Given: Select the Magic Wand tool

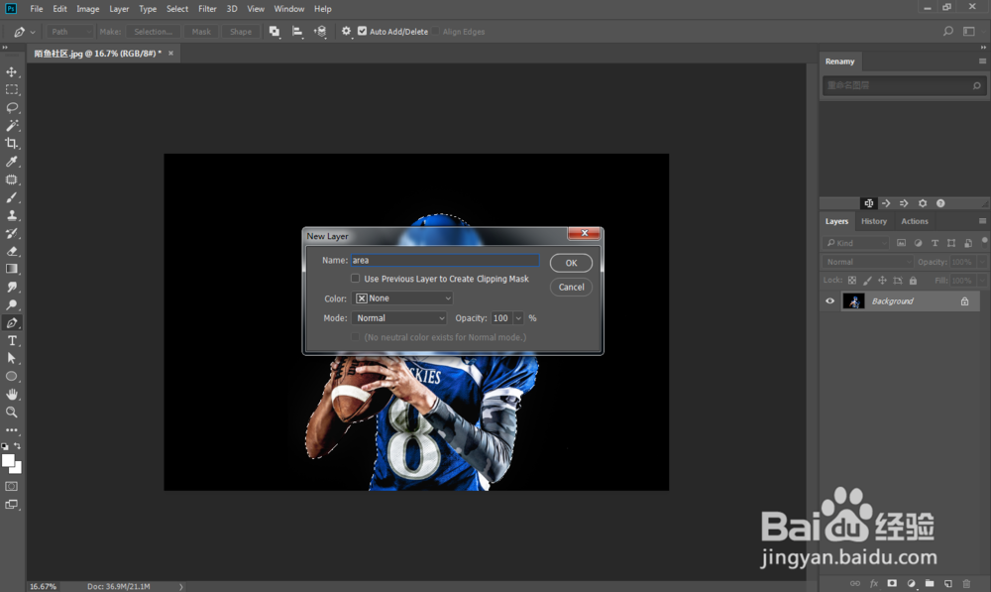Looking at the screenshot, I should pos(11,125).
